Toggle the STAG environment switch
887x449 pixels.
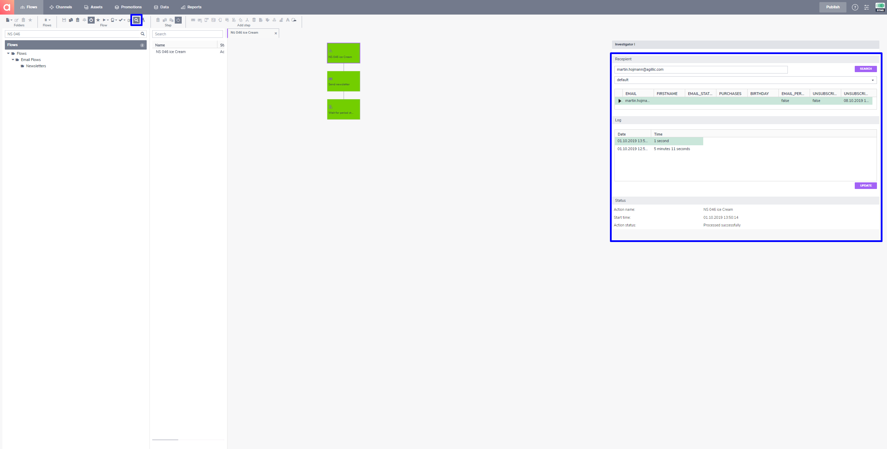(880, 7)
